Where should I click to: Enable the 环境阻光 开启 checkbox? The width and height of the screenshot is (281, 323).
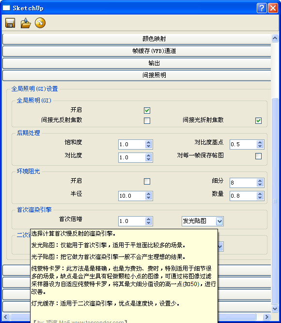(147, 182)
